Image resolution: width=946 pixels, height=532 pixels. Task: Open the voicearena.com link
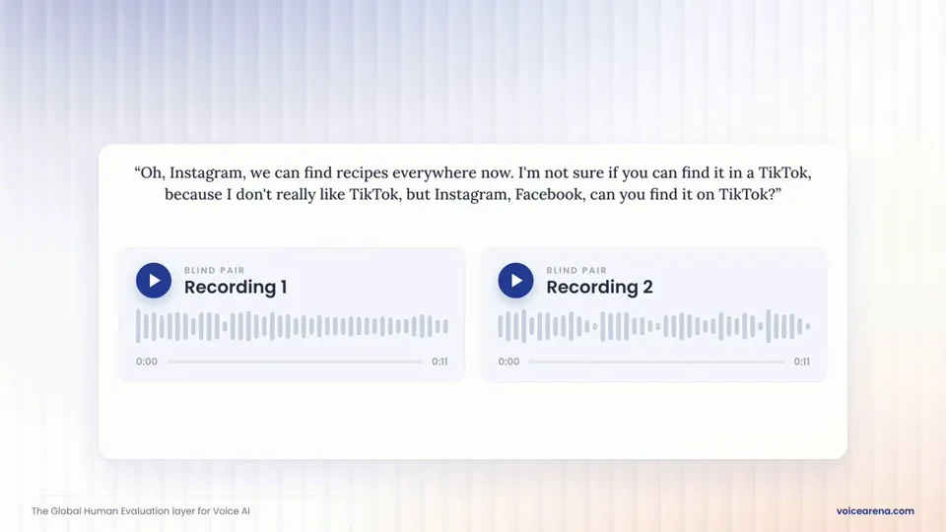pyautogui.click(x=875, y=511)
